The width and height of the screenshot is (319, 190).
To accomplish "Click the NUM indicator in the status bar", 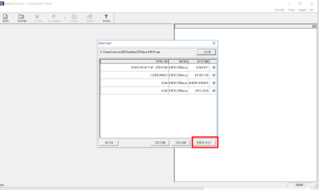I will pyautogui.click(x=300, y=185).
